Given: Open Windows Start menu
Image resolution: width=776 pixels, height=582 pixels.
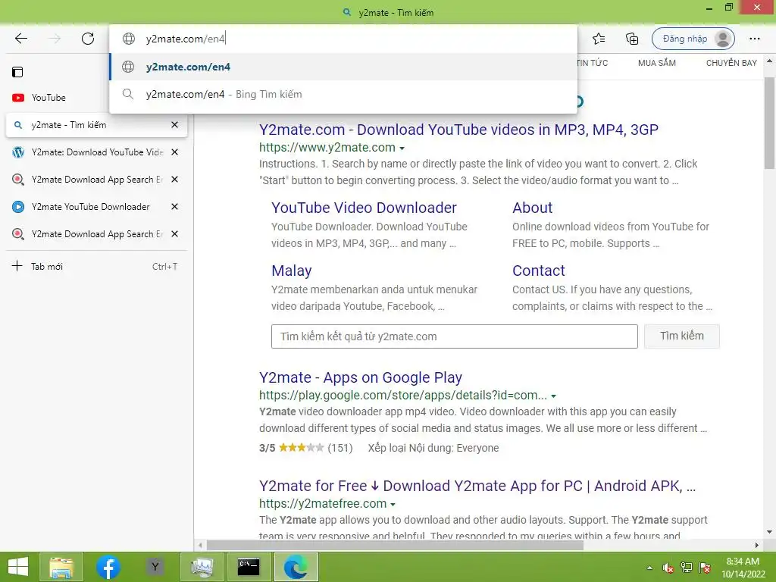Looking at the screenshot, I should pyautogui.click(x=18, y=567).
